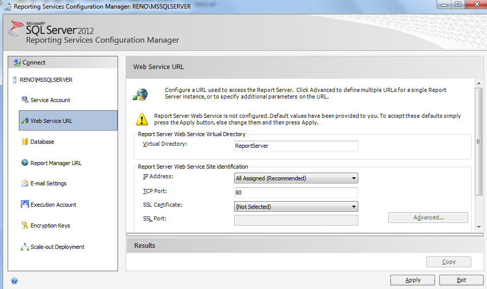Image resolution: width=487 pixels, height=289 pixels.
Task: Click the TCP Port input field
Action: [296, 192]
